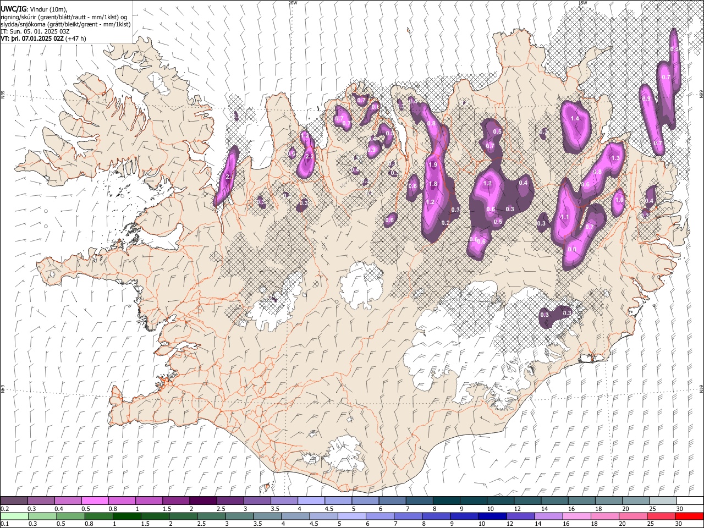This screenshot has width=704, height=528.
Task: Pick the light pink 16 swatch in lower legend
Action: (577, 516)
